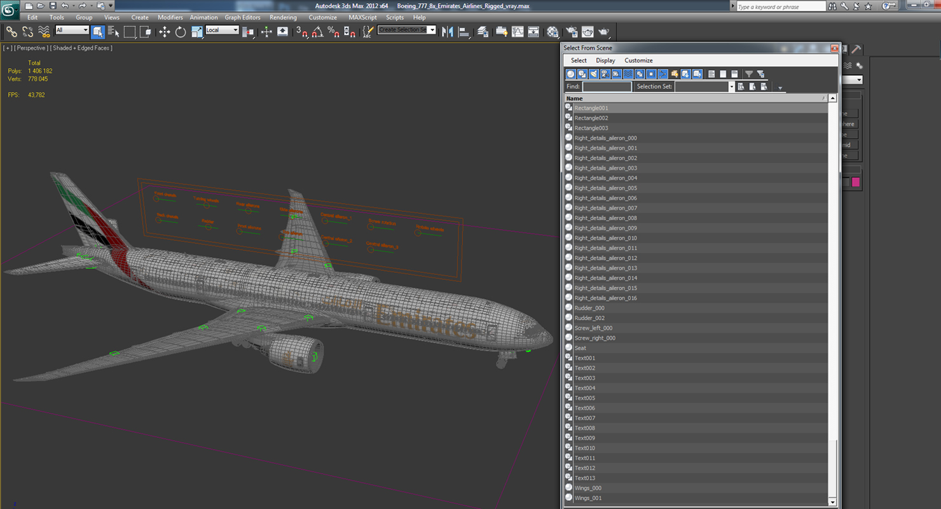Image resolution: width=941 pixels, height=509 pixels.
Task: Toggle Display Space Warps filter in dialog
Action: (x=628, y=74)
